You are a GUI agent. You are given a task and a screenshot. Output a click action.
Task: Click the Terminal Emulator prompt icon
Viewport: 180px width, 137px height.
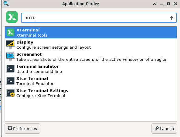[x=10, y=69]
